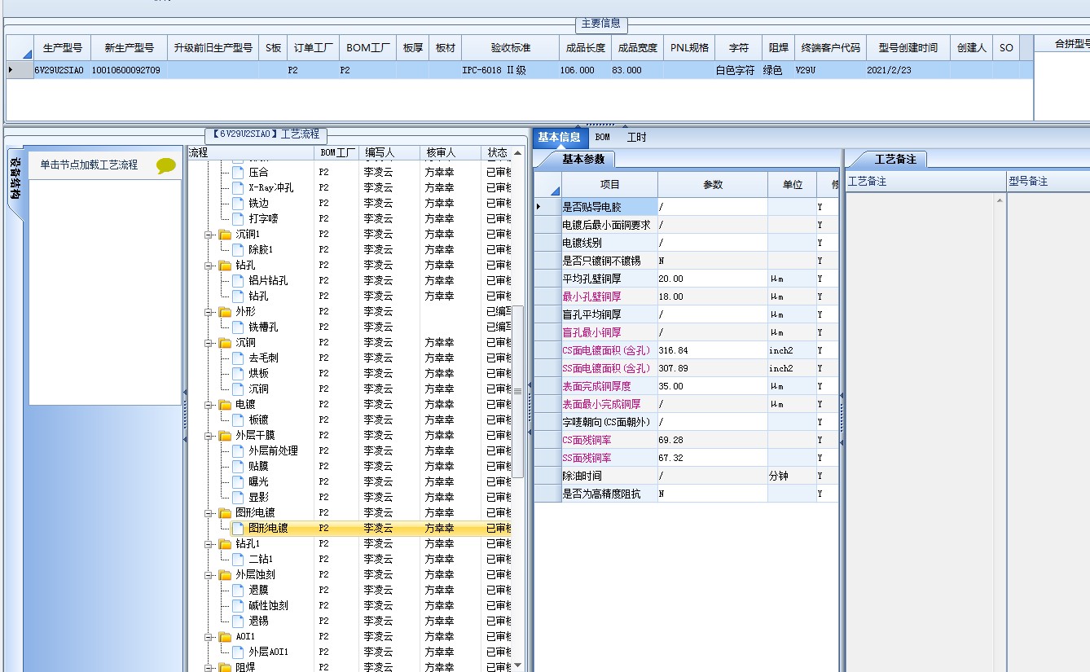Click the document icon beside 碱性蚀刻
Screen dimensions: 1090x672
click(238, 606)
